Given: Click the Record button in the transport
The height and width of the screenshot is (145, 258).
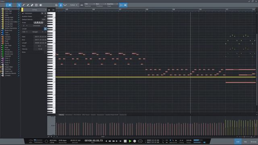Looking at the screenshot, I should click(x=135, y=141).
